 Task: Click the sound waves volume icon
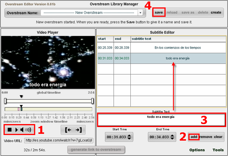tap(28, 130)
